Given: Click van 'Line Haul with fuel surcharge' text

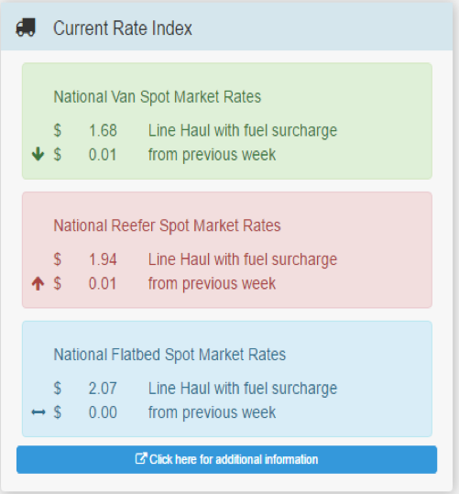Looking at the screenshot, I should [x=243, y=131].
